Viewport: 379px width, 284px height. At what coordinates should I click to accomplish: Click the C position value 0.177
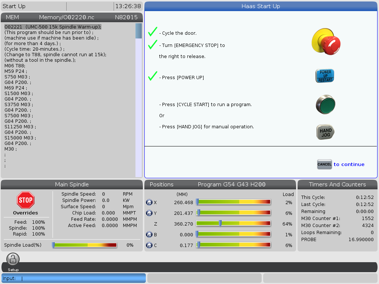[187, 246]
